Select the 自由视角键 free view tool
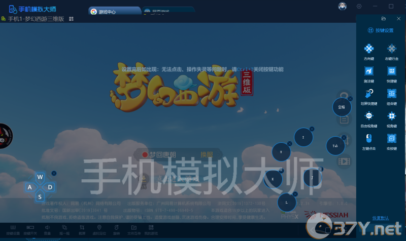The image size is (406, 241). (x=369, y=119)
